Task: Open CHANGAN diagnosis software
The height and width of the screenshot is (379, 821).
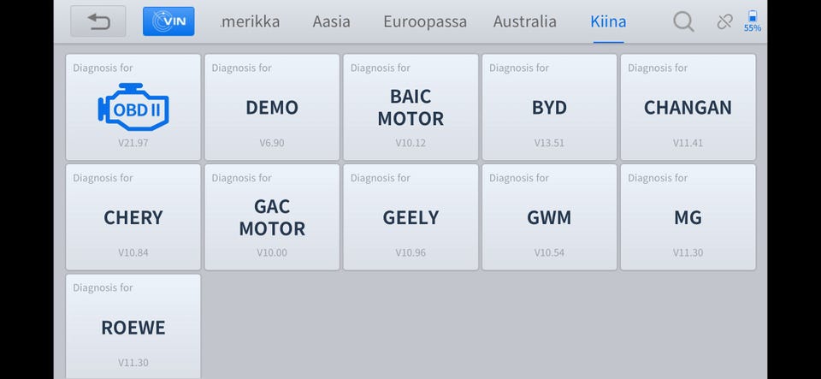Action: click(x=688, y=107)
